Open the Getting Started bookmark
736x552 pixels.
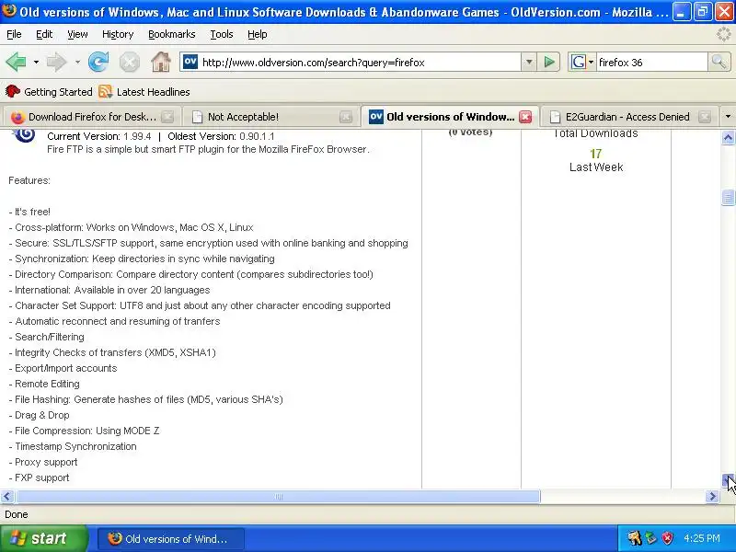[49, 91]
